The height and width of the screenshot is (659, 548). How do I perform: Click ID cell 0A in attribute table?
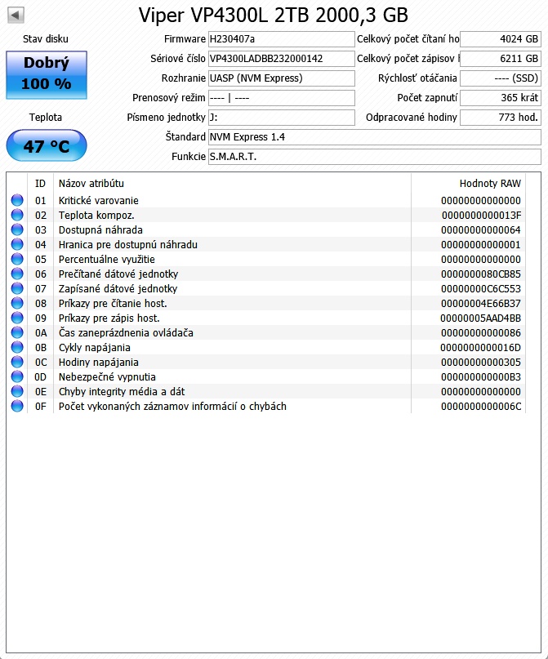tap(41, 333)
